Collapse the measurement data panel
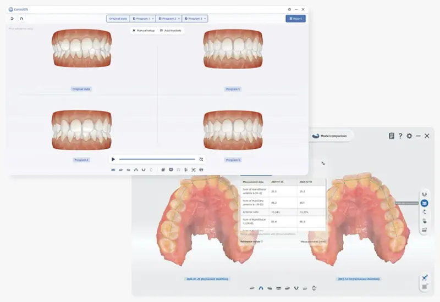This screenshot has height=302, width=440. pos(323,163)
